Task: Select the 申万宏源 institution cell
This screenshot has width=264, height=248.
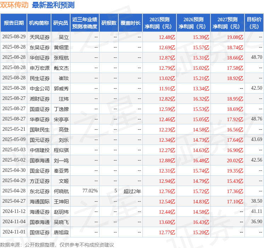Action: pyautogui.click(x=40, y=68)
